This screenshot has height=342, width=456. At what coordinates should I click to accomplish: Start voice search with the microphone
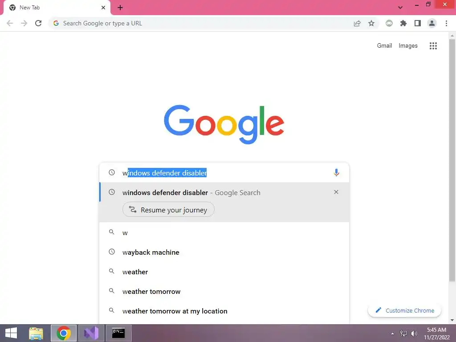click(x=336, y=173)
